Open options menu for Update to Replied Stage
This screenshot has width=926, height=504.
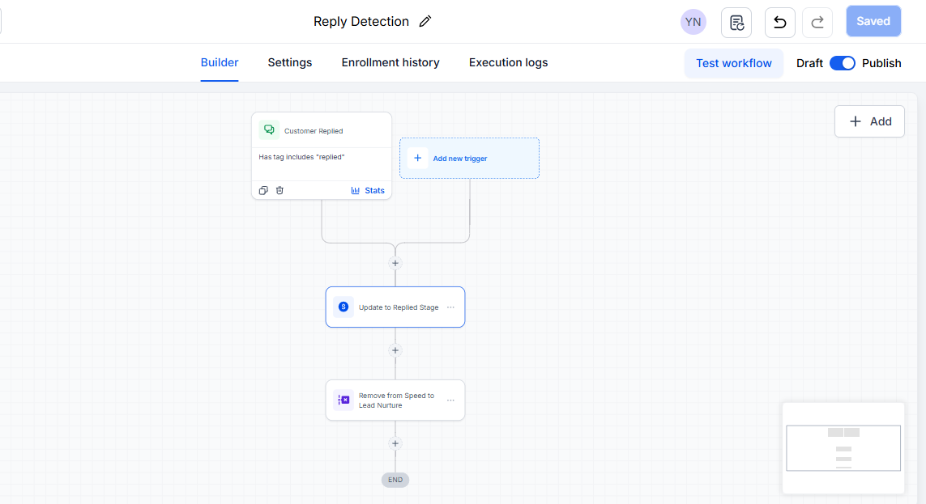coord(450,307)
